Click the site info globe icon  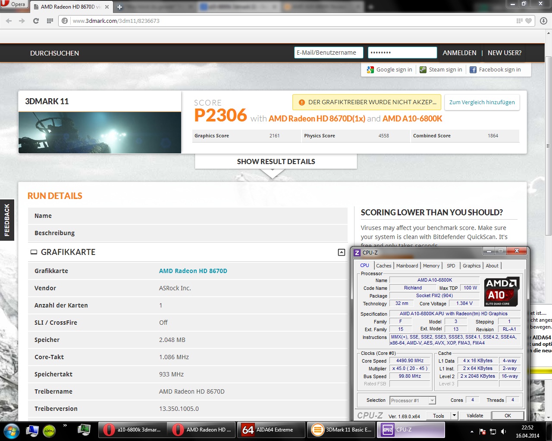click(65, 21)
